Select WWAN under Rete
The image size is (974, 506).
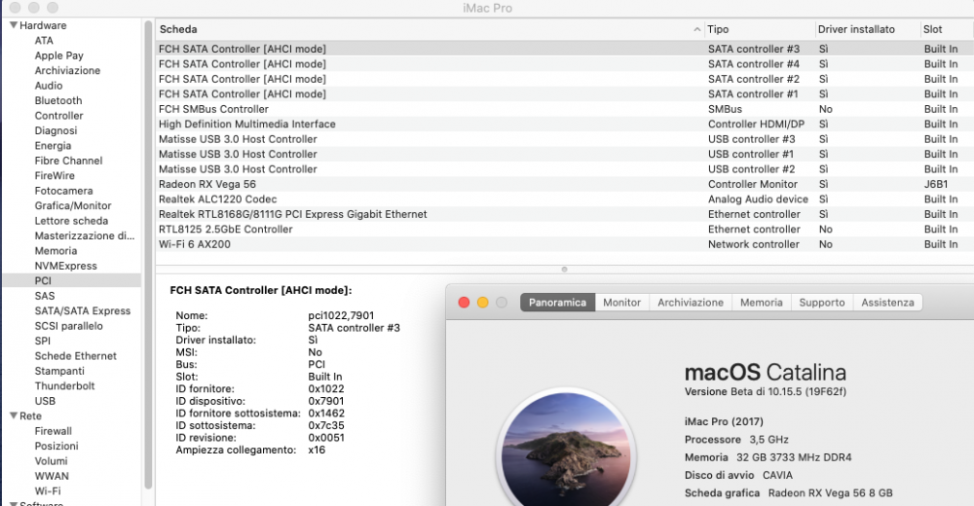click(x=52, y=476)
